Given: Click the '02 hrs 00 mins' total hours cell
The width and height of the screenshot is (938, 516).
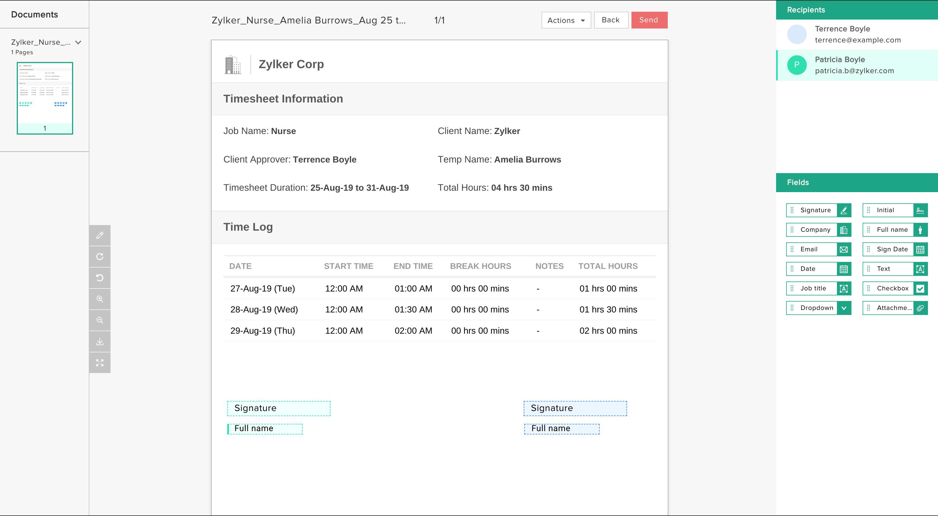Looking at the screenshot, I should [x=608, y=331].
